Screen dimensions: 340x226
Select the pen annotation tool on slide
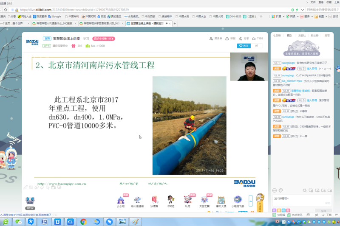tap(25, 187)
